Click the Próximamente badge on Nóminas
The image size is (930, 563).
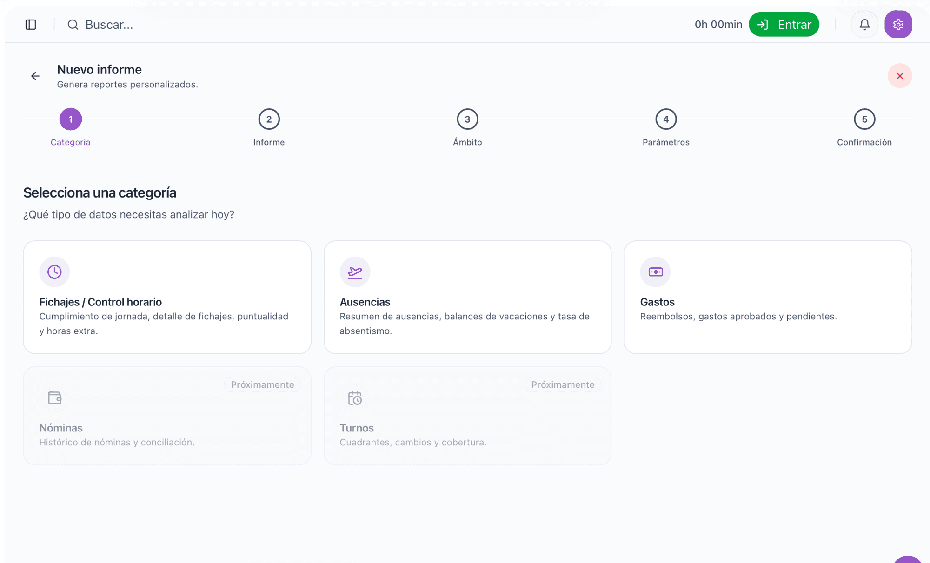tap(262, 385)
